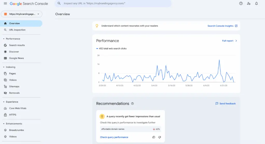
Task: Click the Core Web Vitals gauge icon
Action: (5, 108)
